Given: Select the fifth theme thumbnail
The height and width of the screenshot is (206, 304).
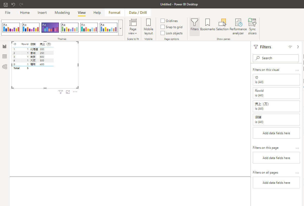Looking at the screenshot, I should (89, 27).
